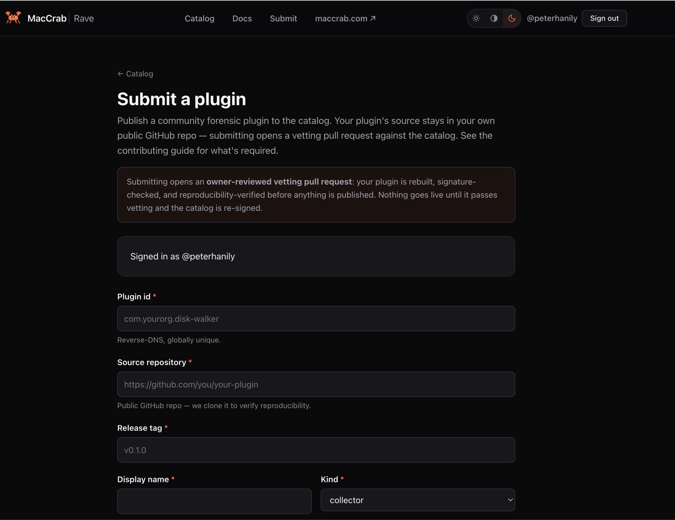Image resolution: width=675 pixels, height=520 pixels.
Task: Open the Catalog nav item
Action: (x=200, y=19)
